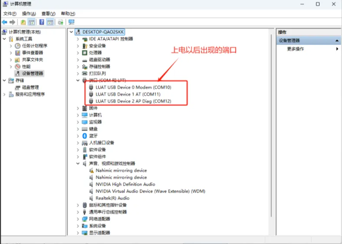Select the 系统设备 category label
This screenshot has width=342, height=244.
[x=97, y=226]
